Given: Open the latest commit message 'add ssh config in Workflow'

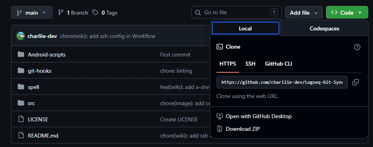Looking at the screenshot, I should pyautogui.click(x=108, y=36).
